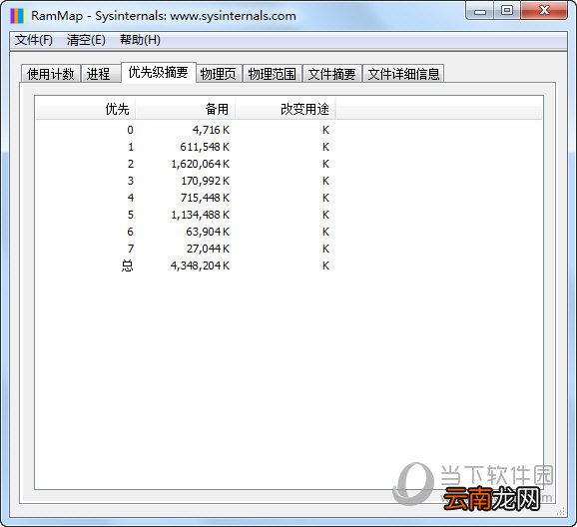577x527 pixels.
Task: Sort by the 优先 column header
Action: pyautogui.click(x=86, y=109)
